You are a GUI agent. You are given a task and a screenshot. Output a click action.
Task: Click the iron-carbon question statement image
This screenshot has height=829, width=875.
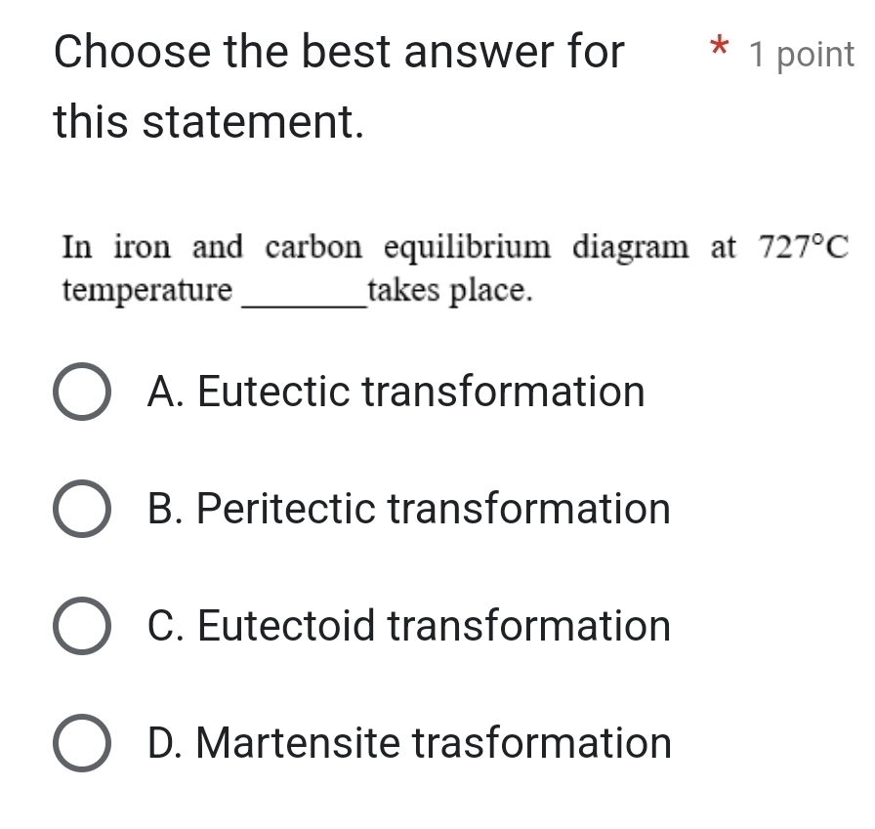(x=454, y=267)
